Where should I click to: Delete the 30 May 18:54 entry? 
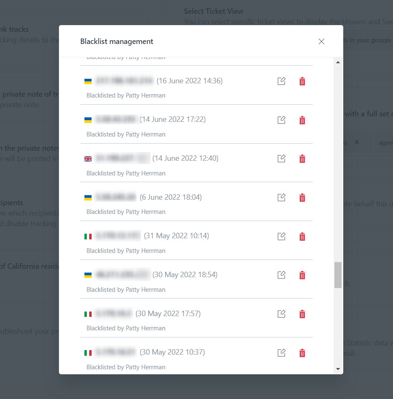(302, 275)
